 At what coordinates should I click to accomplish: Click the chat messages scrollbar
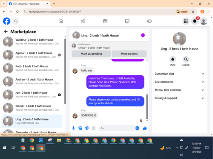pyautogui.click(x=147, y=107)
